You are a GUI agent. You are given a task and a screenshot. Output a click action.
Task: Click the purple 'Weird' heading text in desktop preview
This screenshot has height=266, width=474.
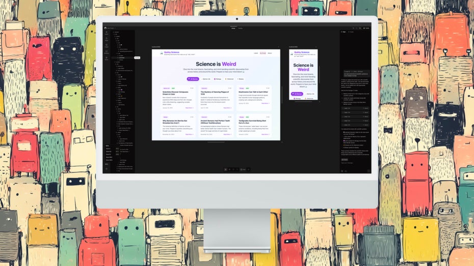click(229, 64)
